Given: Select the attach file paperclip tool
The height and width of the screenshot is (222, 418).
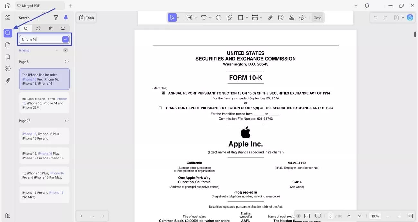Looking at the screenshot, I should 270,18.
